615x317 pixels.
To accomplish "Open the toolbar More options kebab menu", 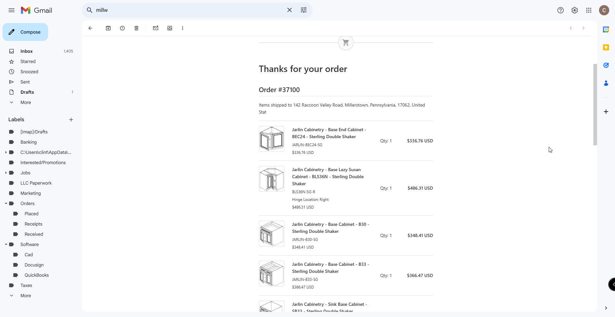I will pos(183,28).
